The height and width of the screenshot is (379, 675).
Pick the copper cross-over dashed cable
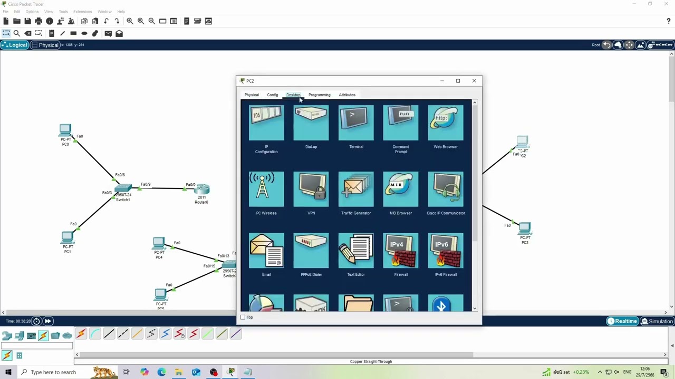(x=123, y=334)
